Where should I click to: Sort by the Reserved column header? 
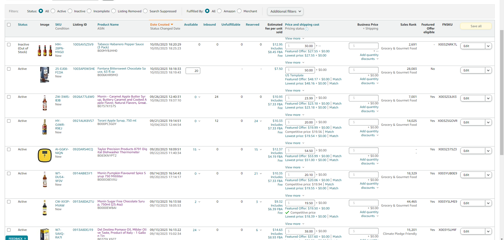click(x=253, y=25)
